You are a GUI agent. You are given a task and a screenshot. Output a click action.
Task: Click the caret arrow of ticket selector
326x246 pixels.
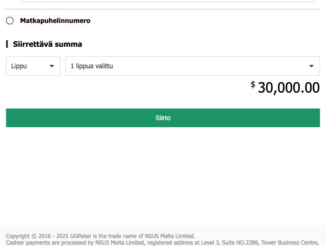(312, 66)
